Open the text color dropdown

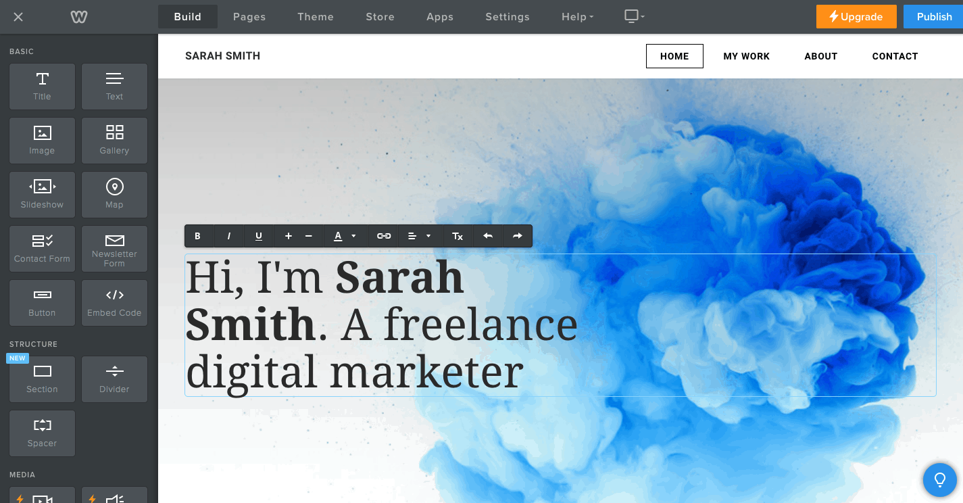click(344, 236)
